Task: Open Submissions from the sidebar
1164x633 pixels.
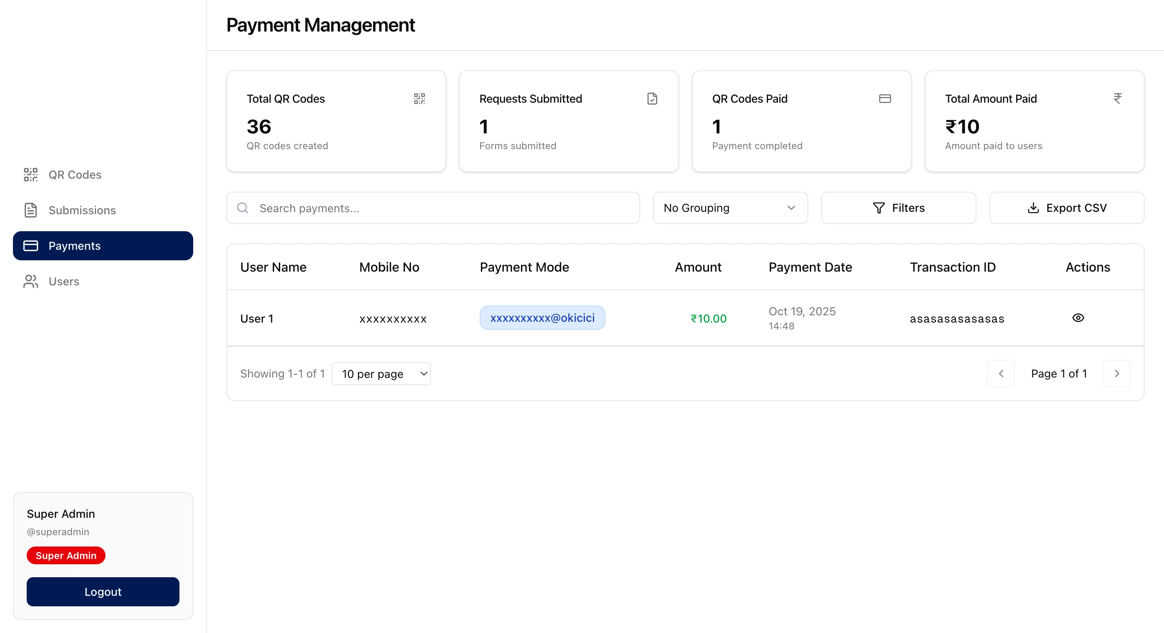Action: (82, 210)
